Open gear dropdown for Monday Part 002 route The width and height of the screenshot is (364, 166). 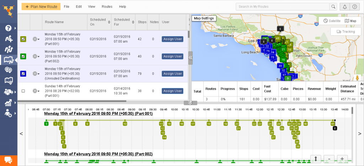pyautogui.click(x=36, y=56)
